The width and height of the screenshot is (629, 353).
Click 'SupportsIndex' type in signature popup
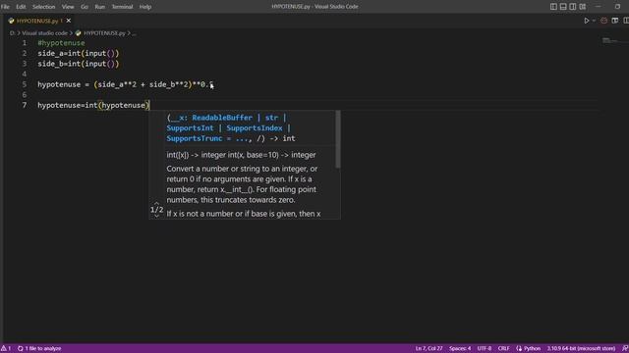pos(255,128)
